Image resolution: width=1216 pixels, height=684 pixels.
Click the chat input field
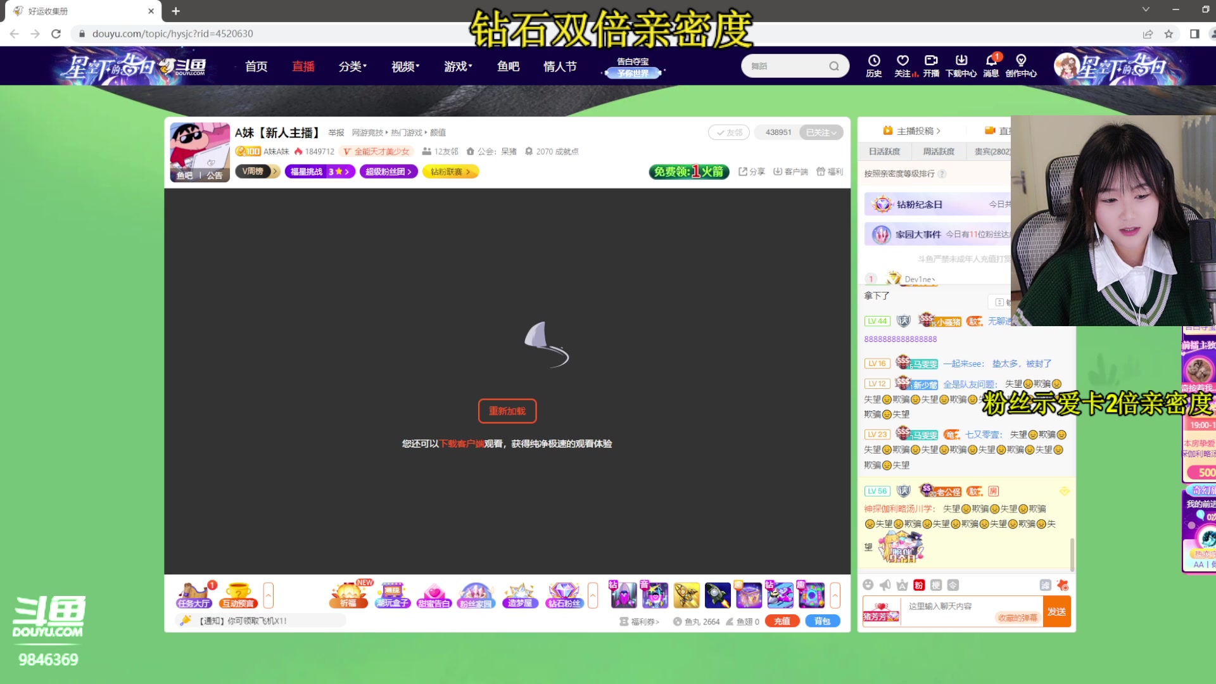tap(971, 607)
